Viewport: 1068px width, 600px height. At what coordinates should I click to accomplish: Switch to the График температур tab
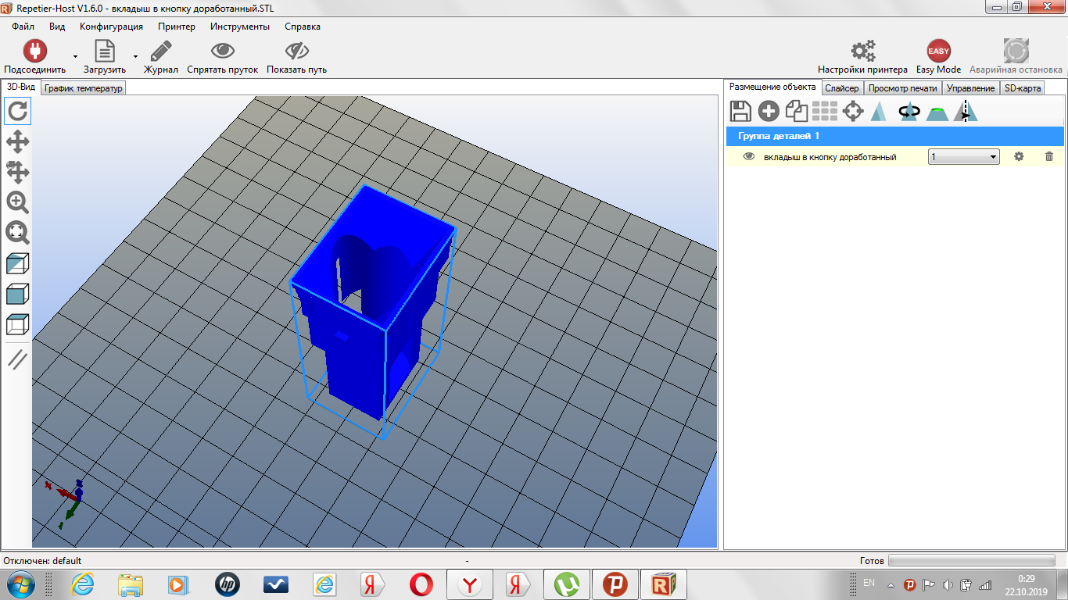84,88
